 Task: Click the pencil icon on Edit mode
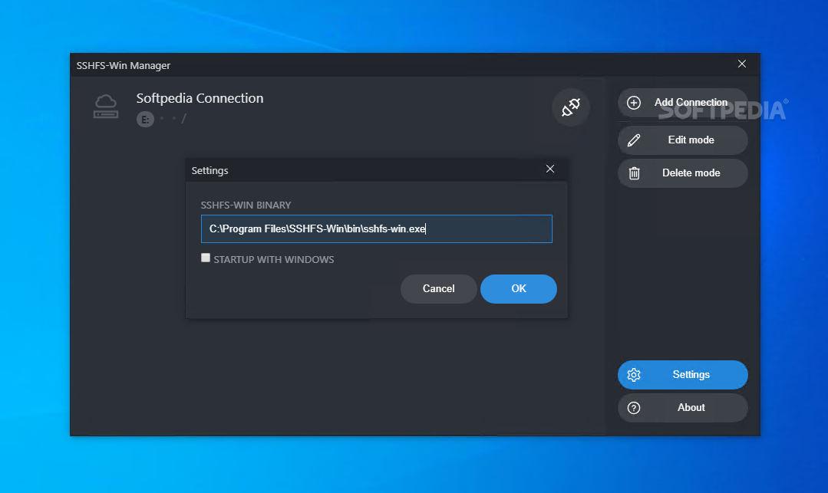point(634,140)
